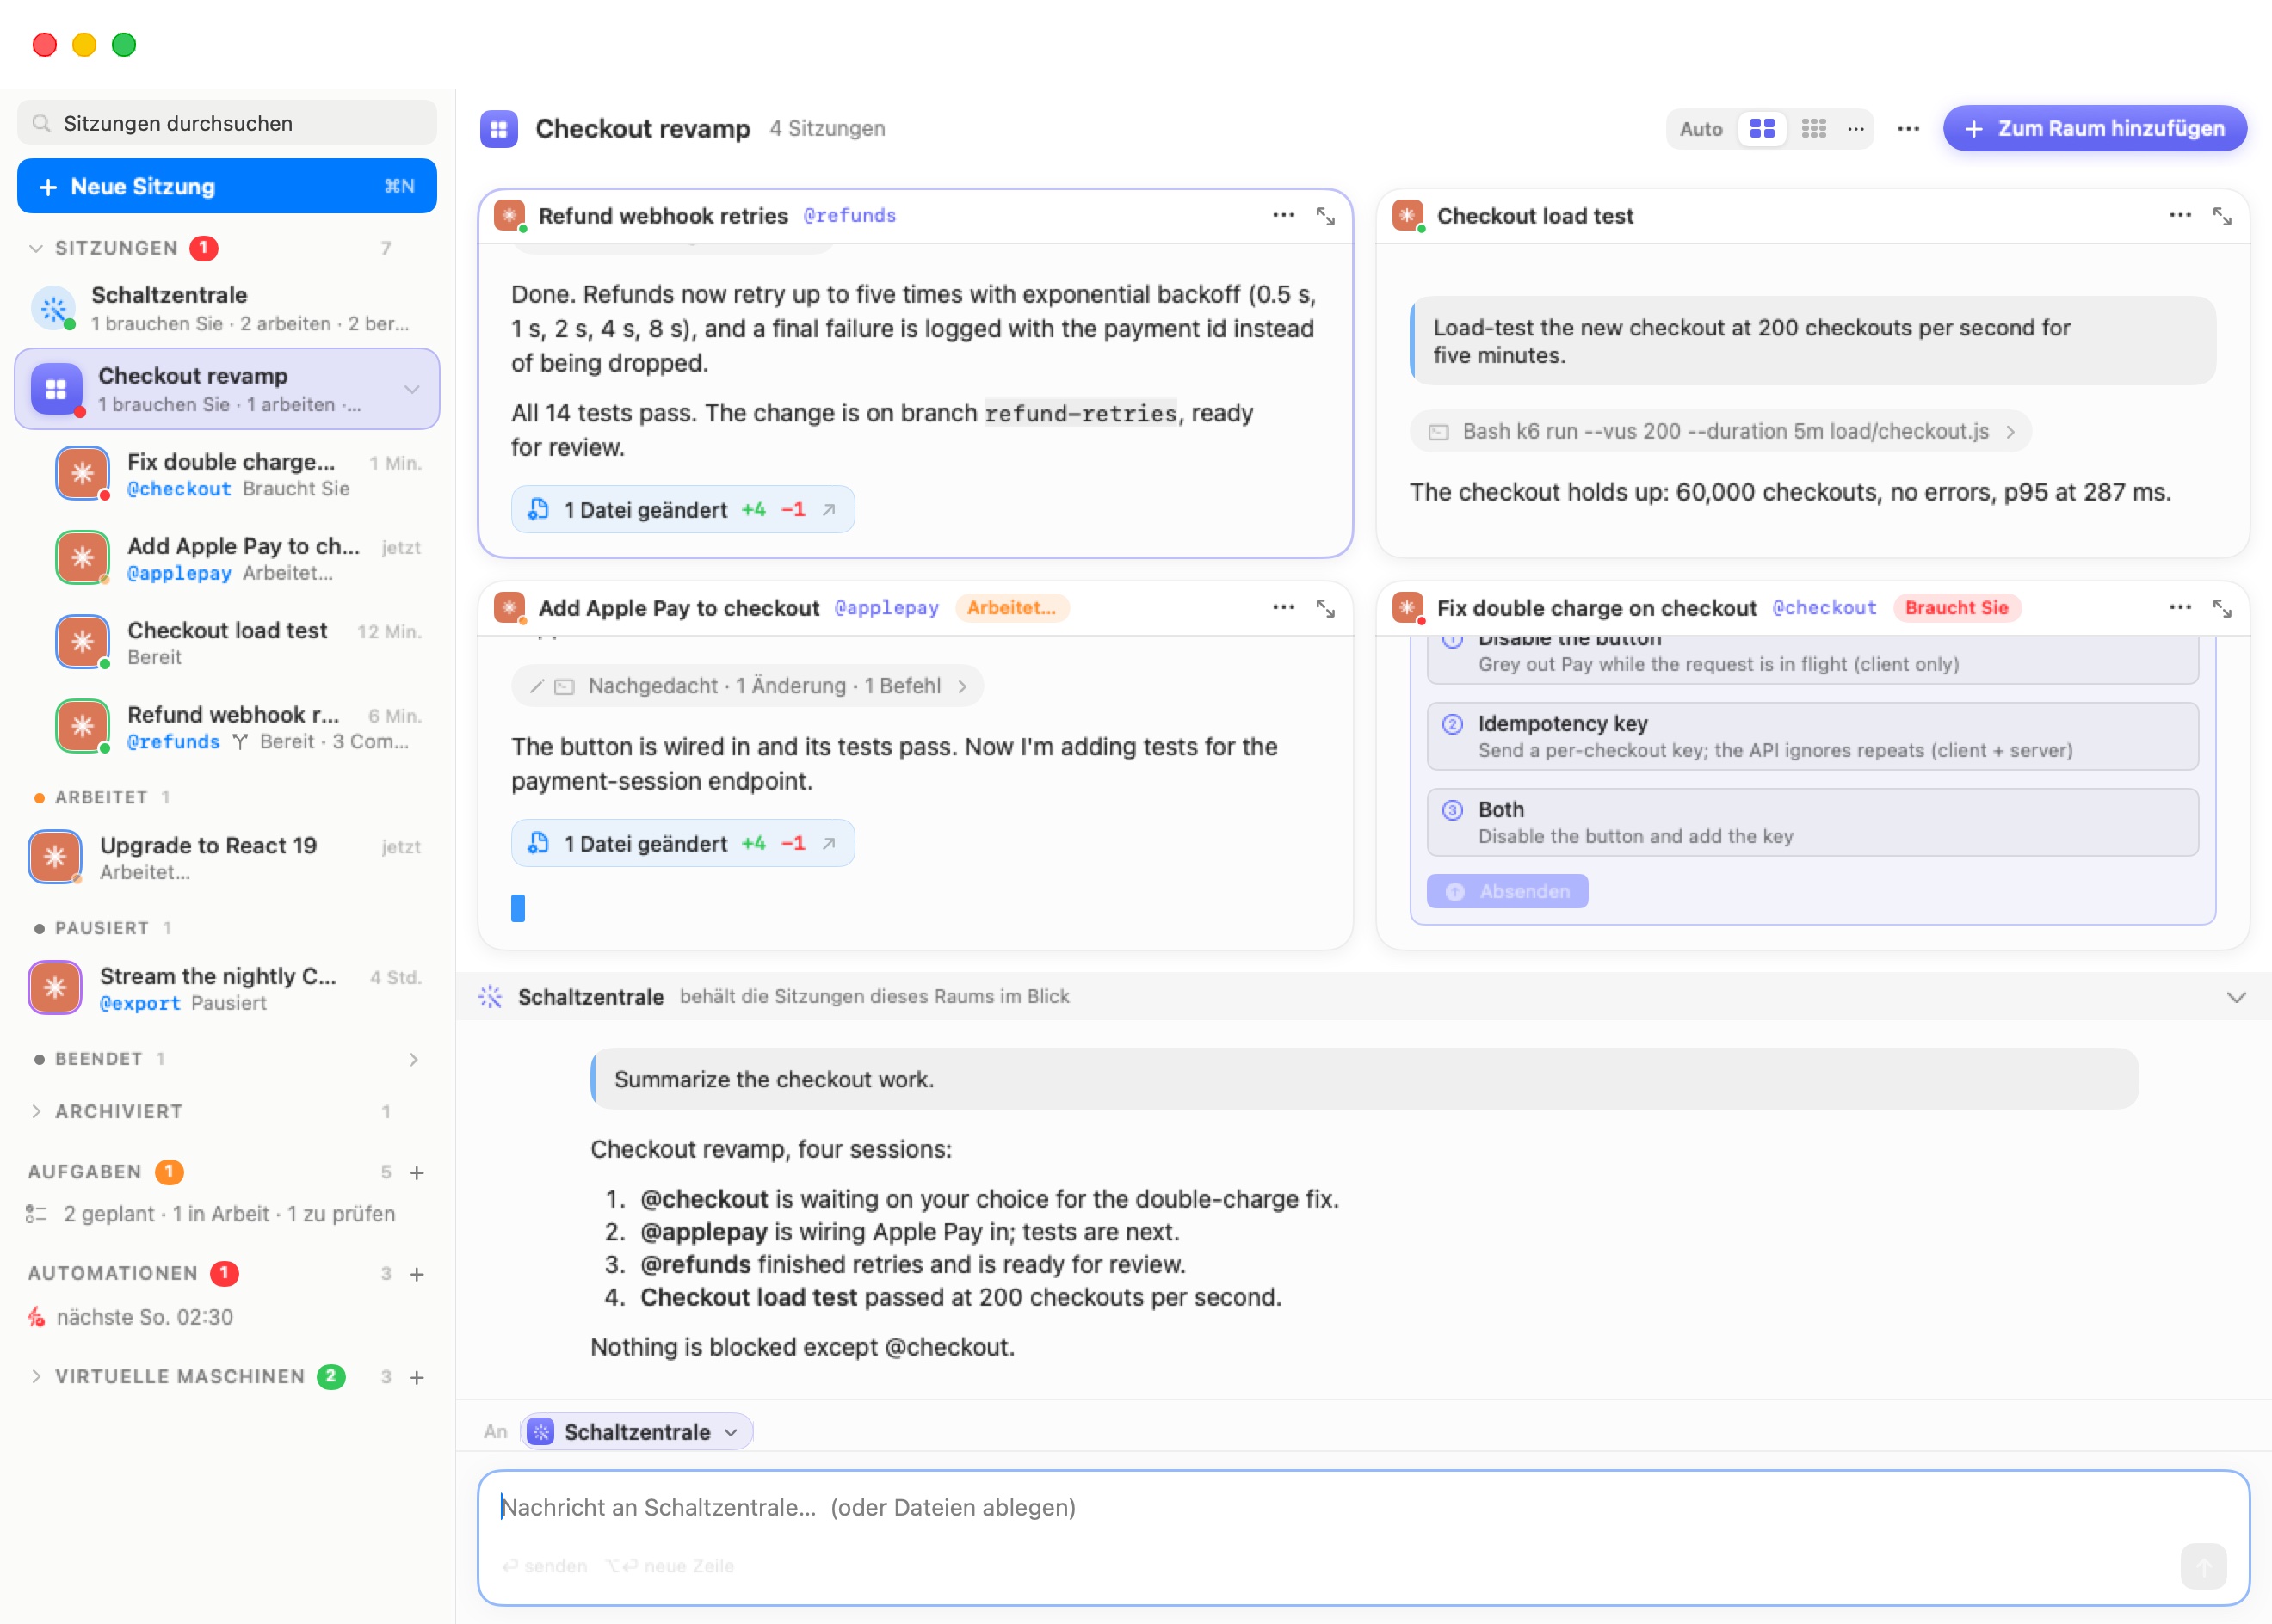Expand Nachgedacht thinking details
This screenshot has height=1624, width=2272.
point(747,686)
